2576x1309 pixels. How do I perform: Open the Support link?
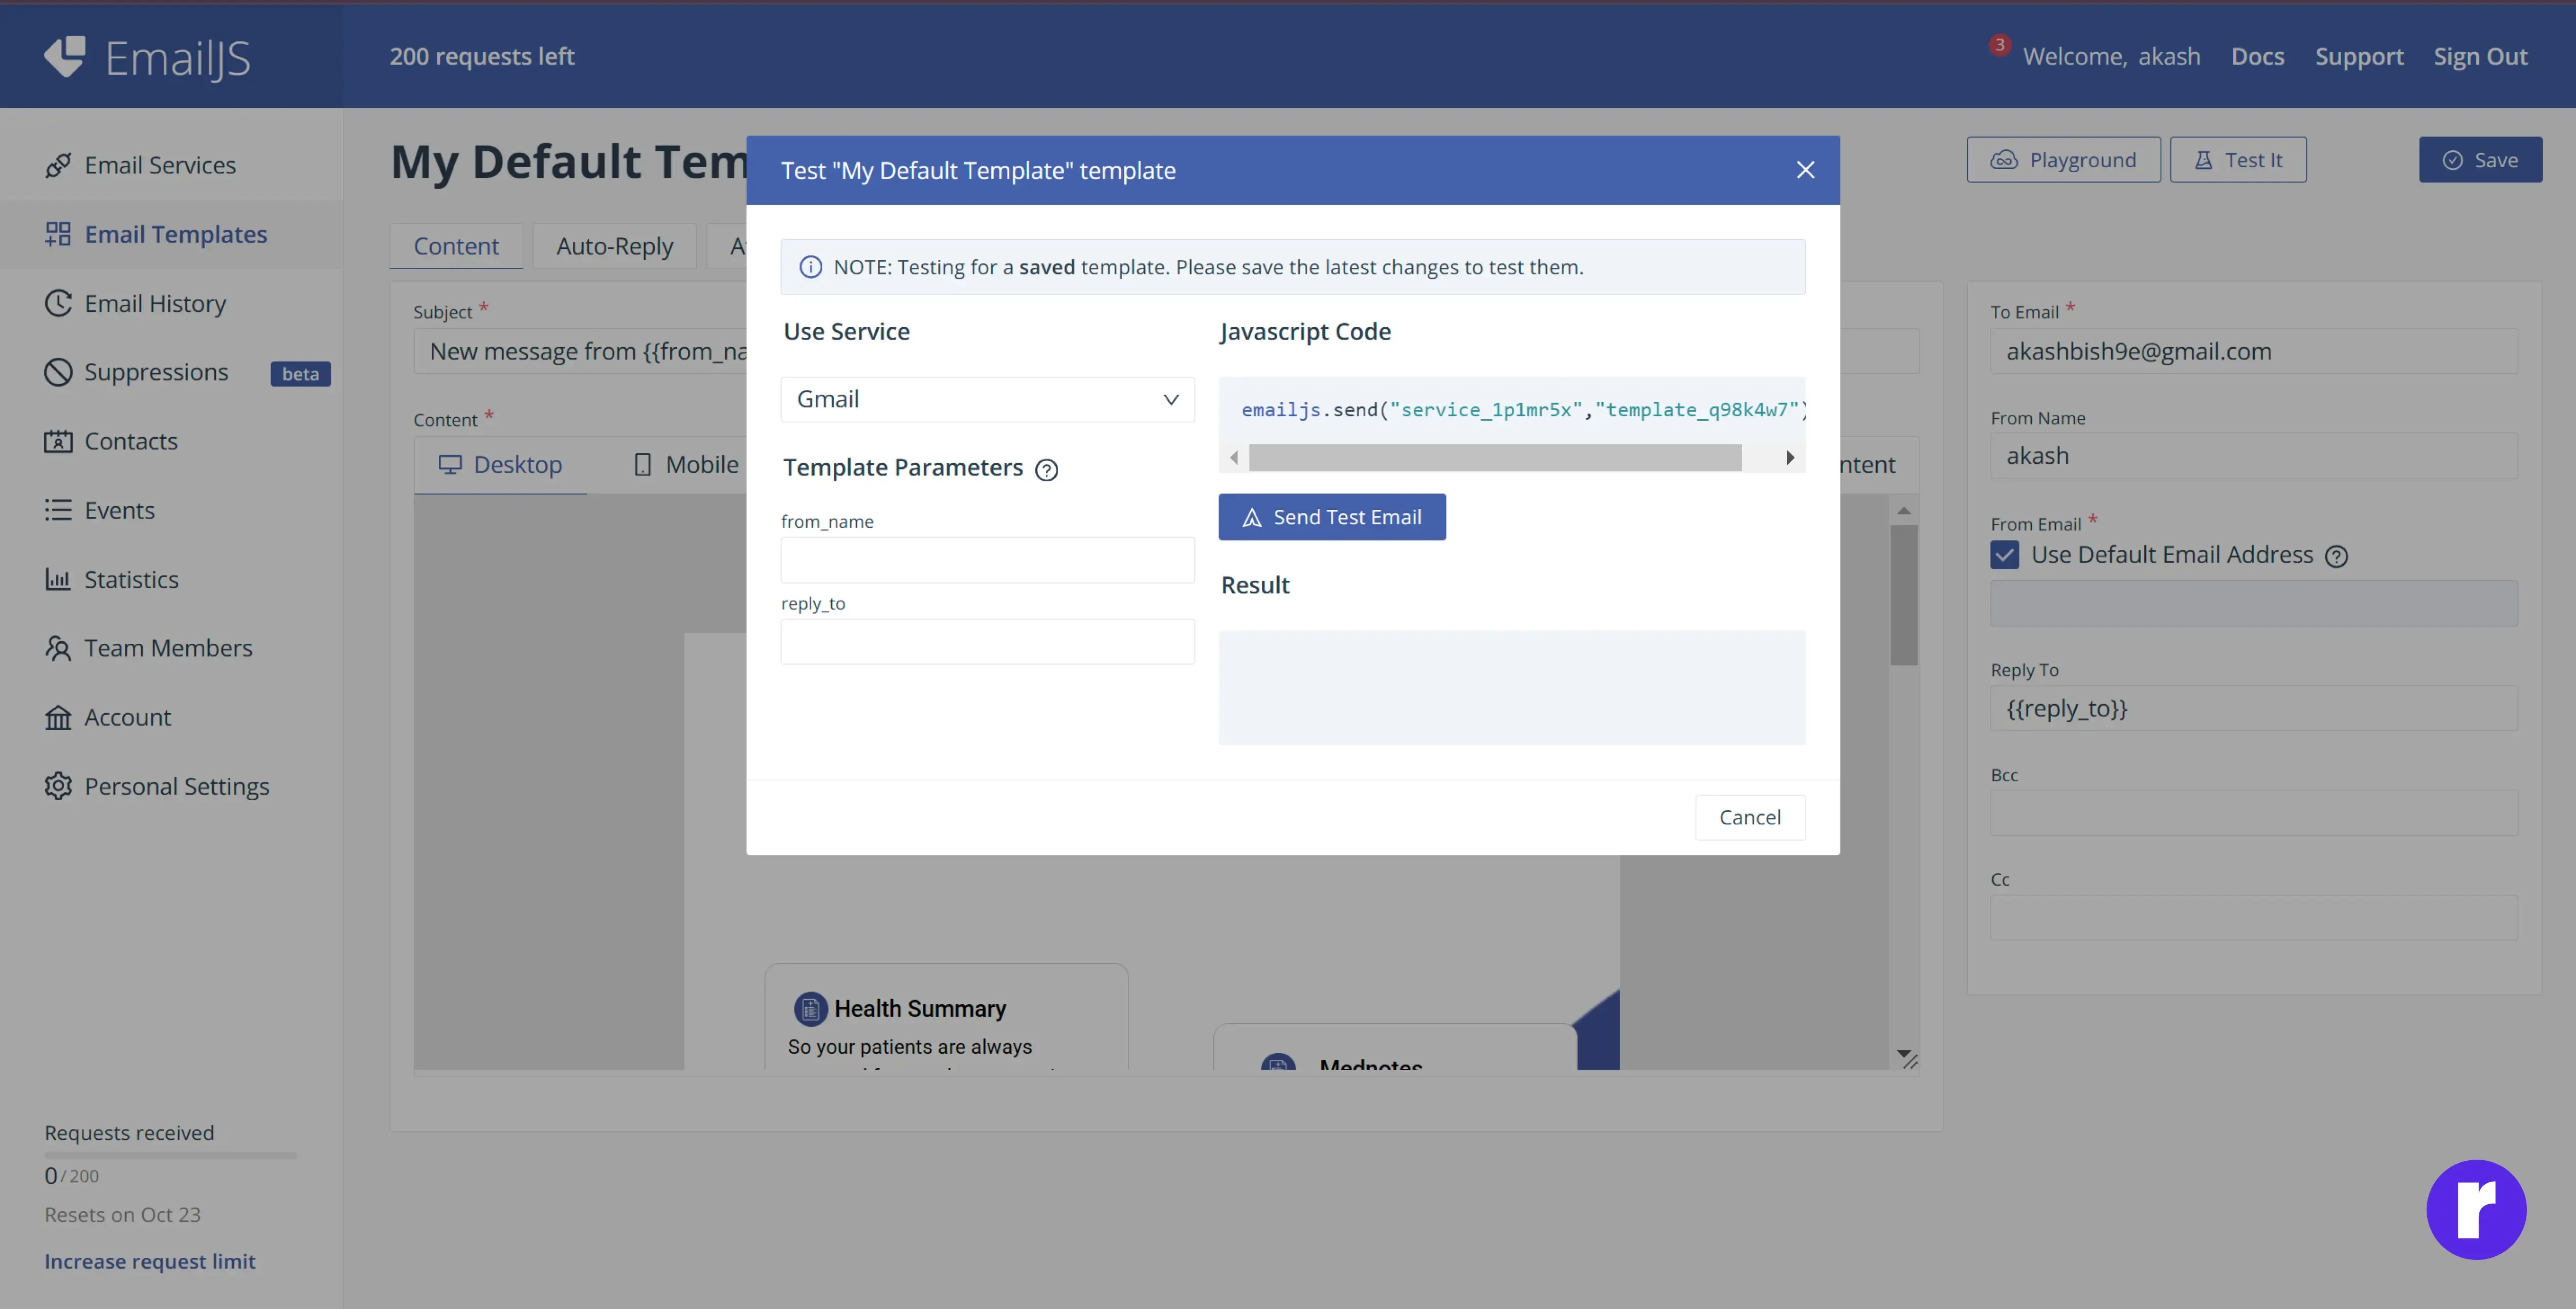click(2359, 57)
